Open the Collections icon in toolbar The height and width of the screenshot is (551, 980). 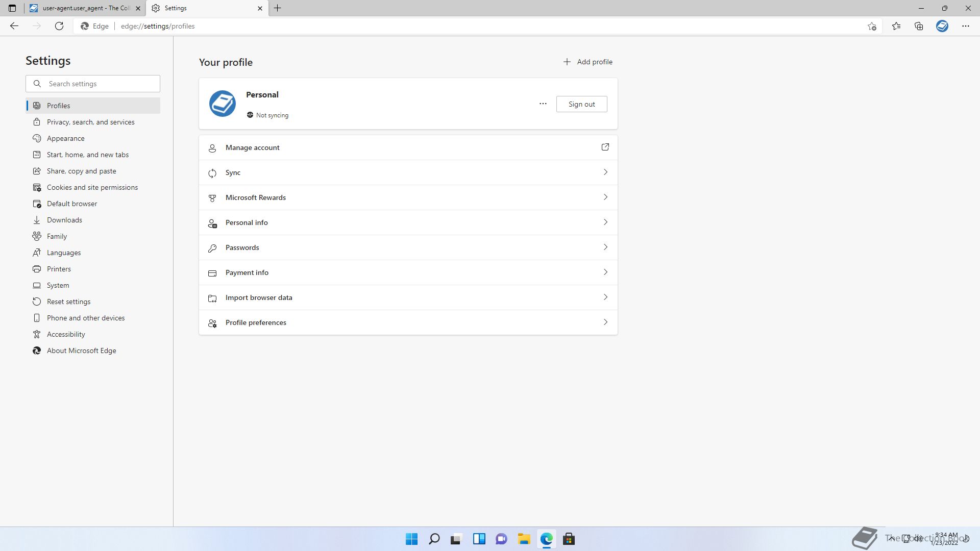pos(919,26)
